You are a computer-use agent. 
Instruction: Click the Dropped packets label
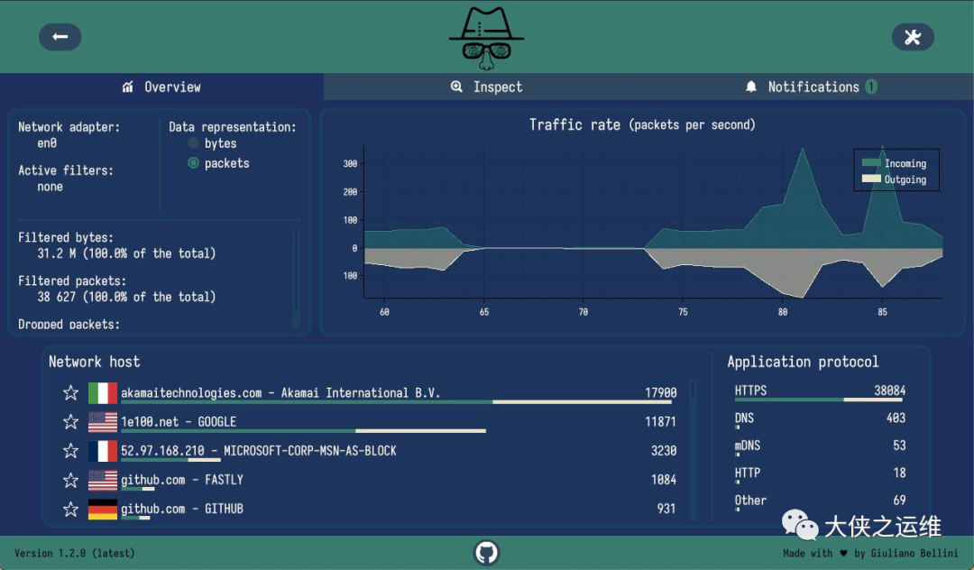pyautogui.click(x=69, y=324)
